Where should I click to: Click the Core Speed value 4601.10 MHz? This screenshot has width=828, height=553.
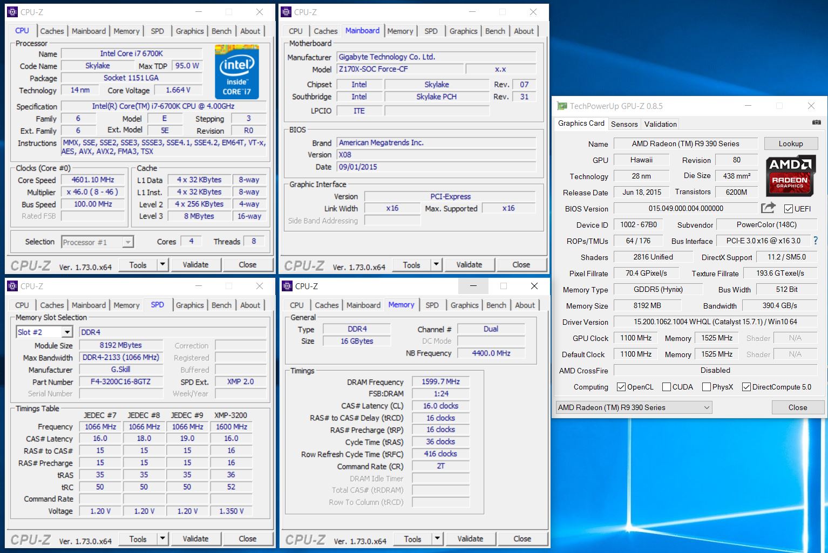[93, 180]
